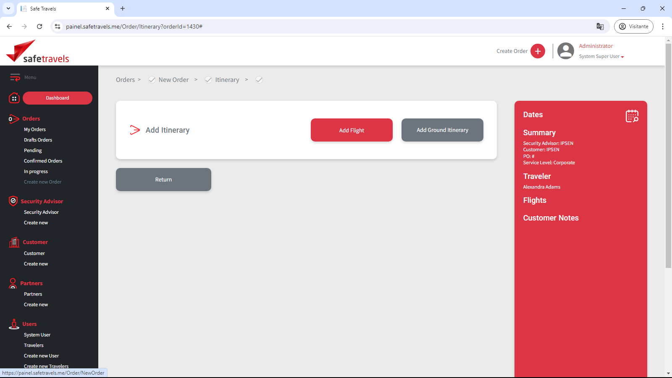The width and height of the screenshot is (672, 378).
Task: Click the calendar icon in Dates panel
Action: tap(632, 116)
